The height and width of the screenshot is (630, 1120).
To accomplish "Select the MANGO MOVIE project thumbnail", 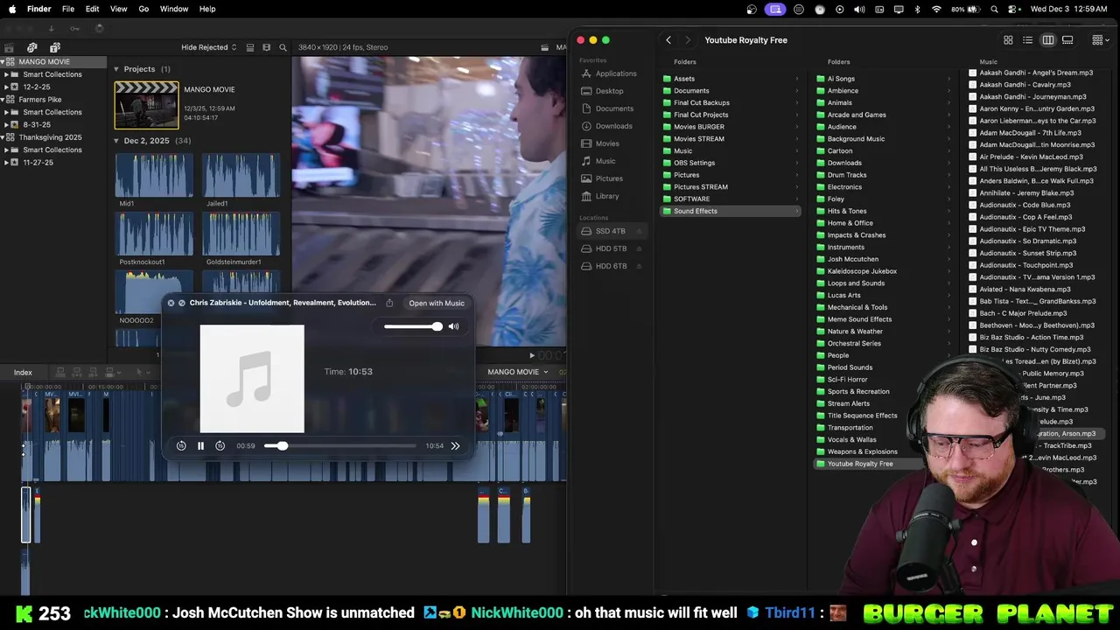I will [x=146, y=105].
